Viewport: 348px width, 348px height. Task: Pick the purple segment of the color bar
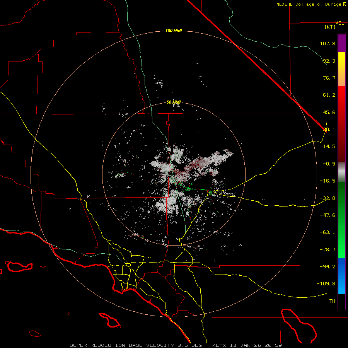pos(341,43)
